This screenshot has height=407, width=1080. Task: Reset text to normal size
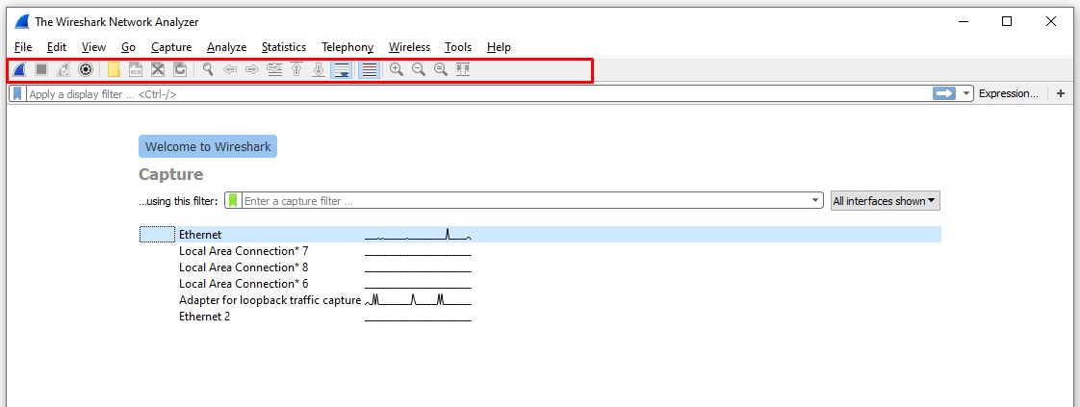[441, 69]
